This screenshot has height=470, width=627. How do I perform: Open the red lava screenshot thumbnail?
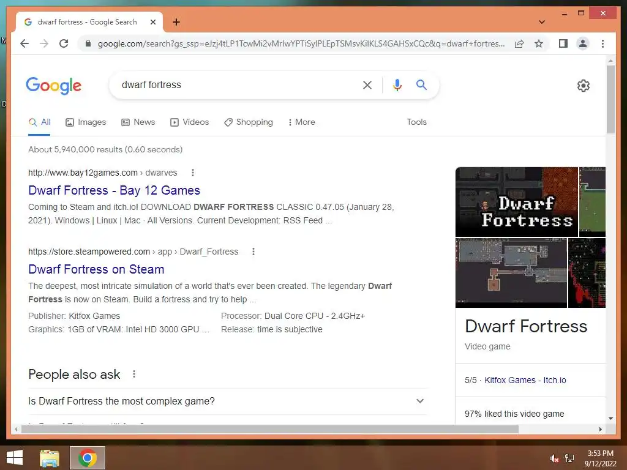pos(587,273)
